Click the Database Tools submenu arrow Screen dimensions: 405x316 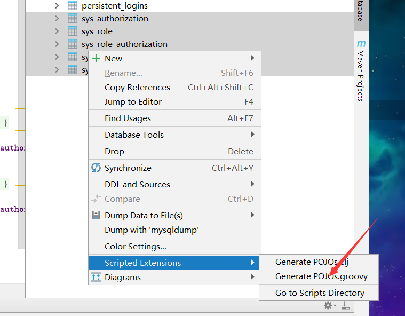coord(252,135)
